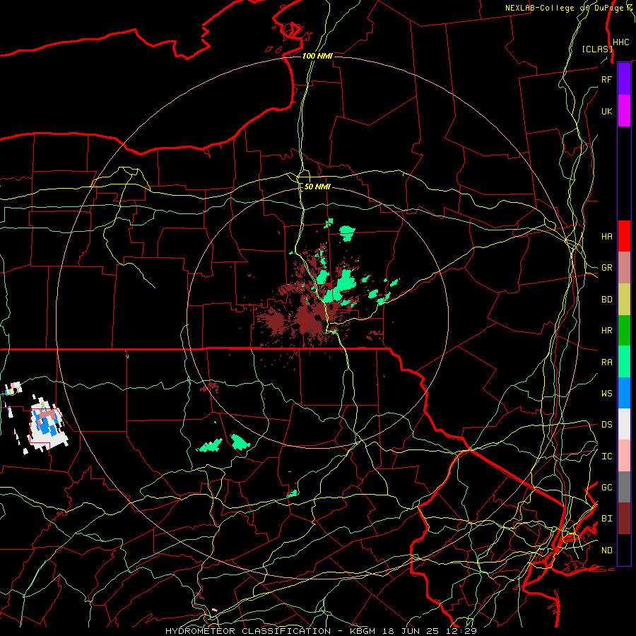Click the gray GC legend swatch
This screenshot has height=636, width=636.
point(624,487)
